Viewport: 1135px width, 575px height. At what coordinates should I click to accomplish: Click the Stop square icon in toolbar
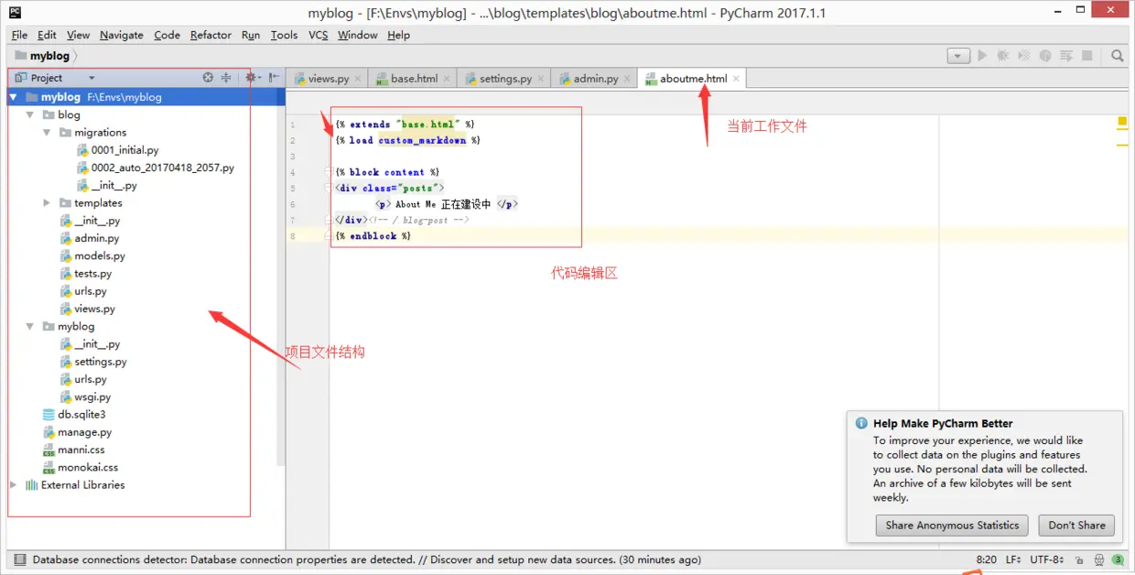(x=1087, y=56)
